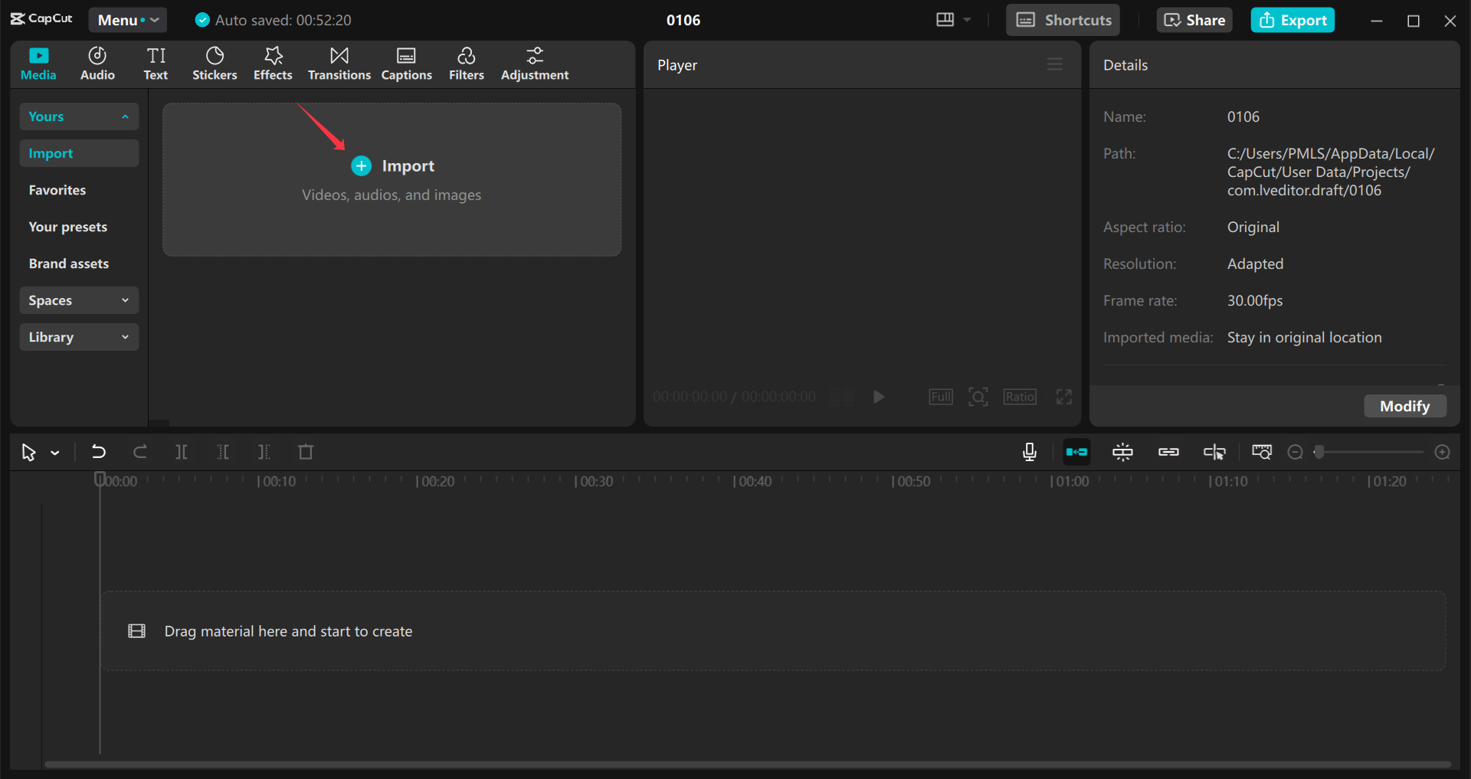Redo the last action
Image resolution: width=1471 pixels, height=779 pixels.
(x=139, y=452)
